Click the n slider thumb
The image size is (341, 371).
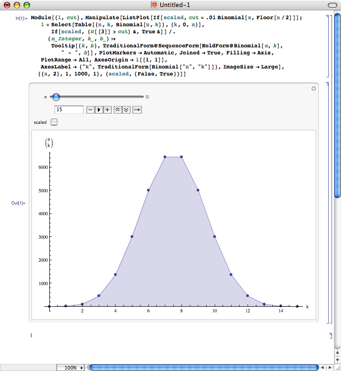[56, 97]
